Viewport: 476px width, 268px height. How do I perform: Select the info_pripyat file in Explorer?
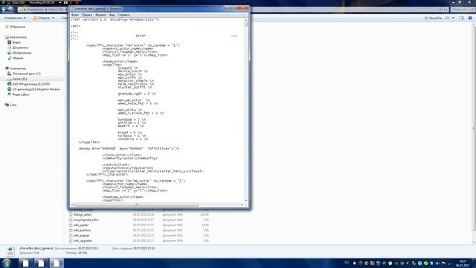pyautogui.click(x=81, y=235)
